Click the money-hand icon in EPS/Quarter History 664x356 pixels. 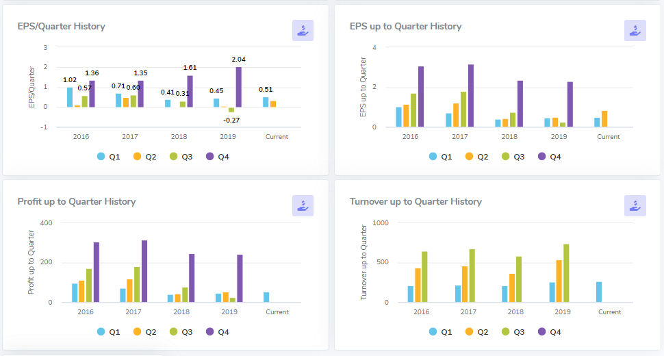[303, 30]
